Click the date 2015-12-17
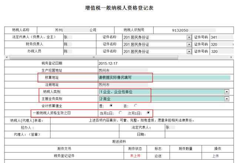The image size is (237, 163). (x=108, y=64)
